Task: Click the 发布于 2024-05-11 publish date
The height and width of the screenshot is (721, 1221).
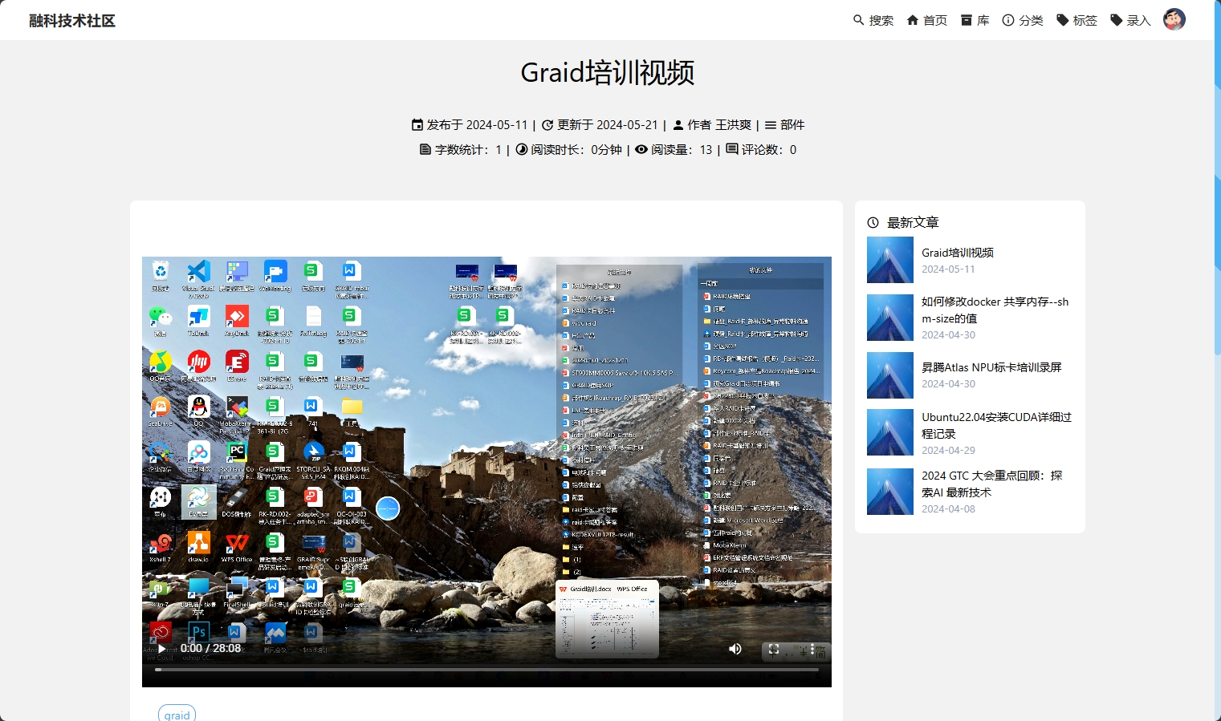Action: click(470, 125)
